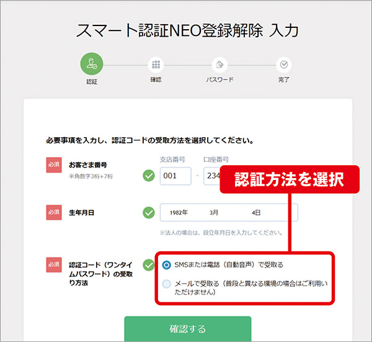Image resolution: width=372 pixels, height=342 pixels.
Task: Open the birth month 3月 dropdown
Action: point(214,212)
